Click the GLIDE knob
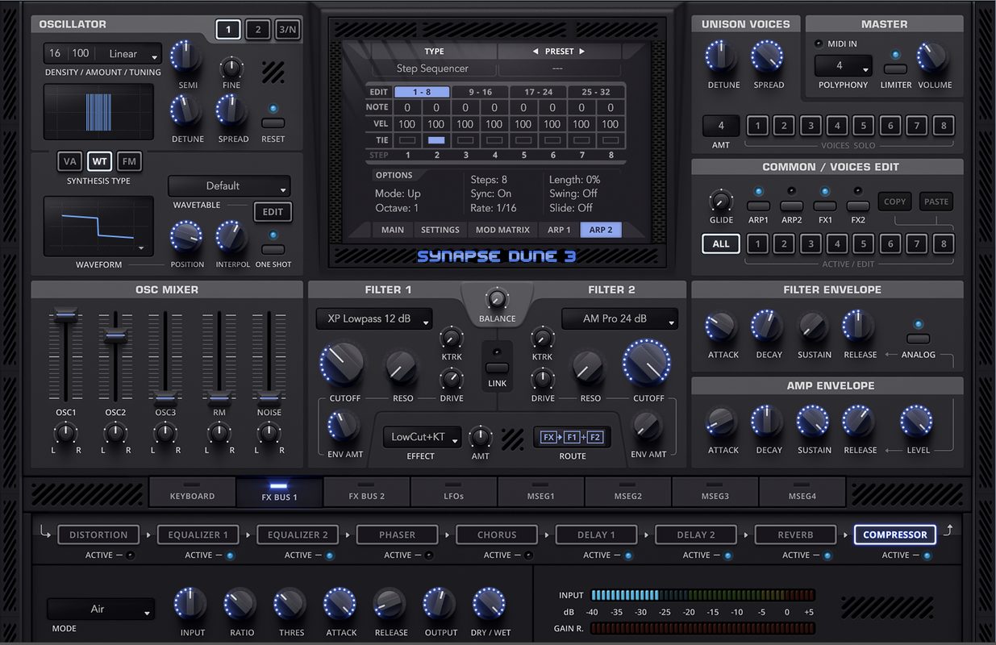The width and height of the screenshot is (996, 645). [720, 202]
